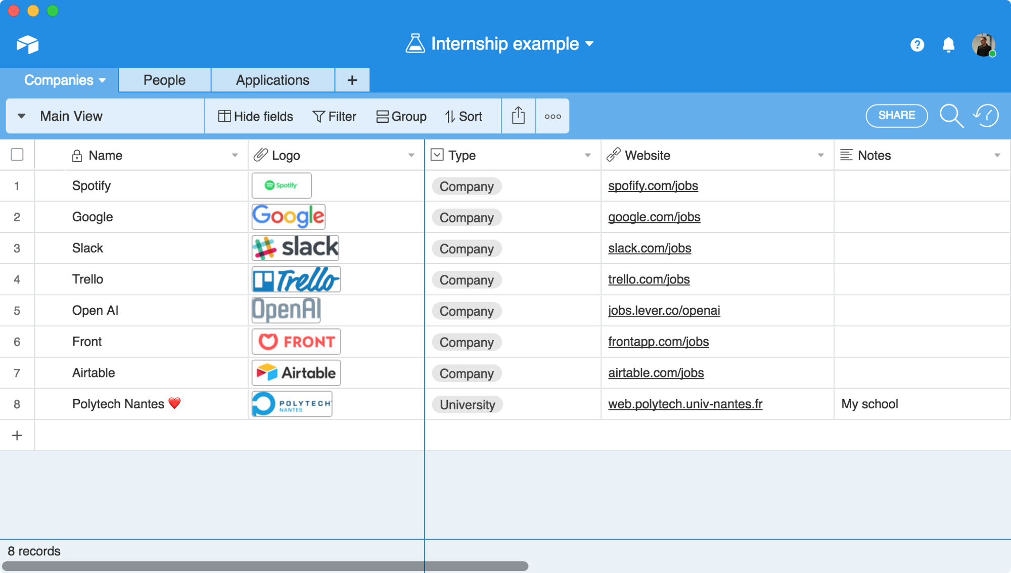Click the Polytech Nantes logo thumbnail
This screenshot has width=1011, height=573.
pyautogui.click(x=292, y=404)
